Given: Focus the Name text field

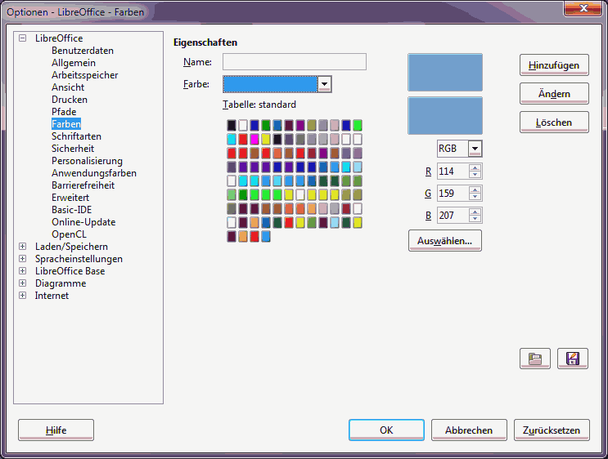Looking at the screenshot, I should coord(295,62).
